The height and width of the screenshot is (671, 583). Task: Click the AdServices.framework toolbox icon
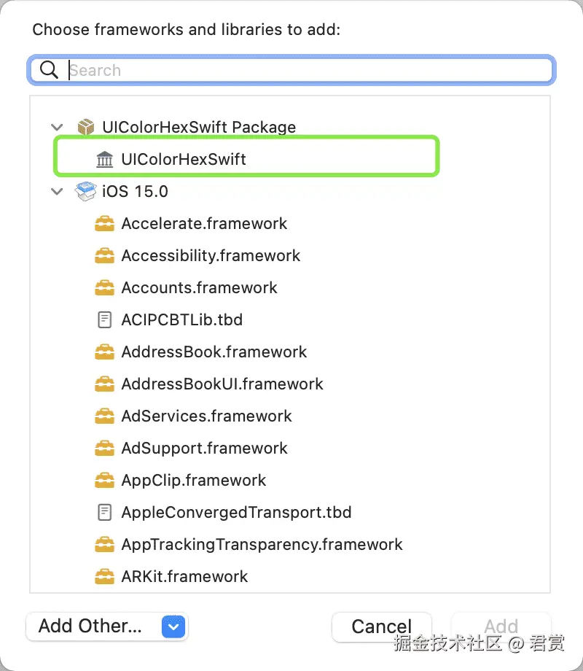click(105, 416)
